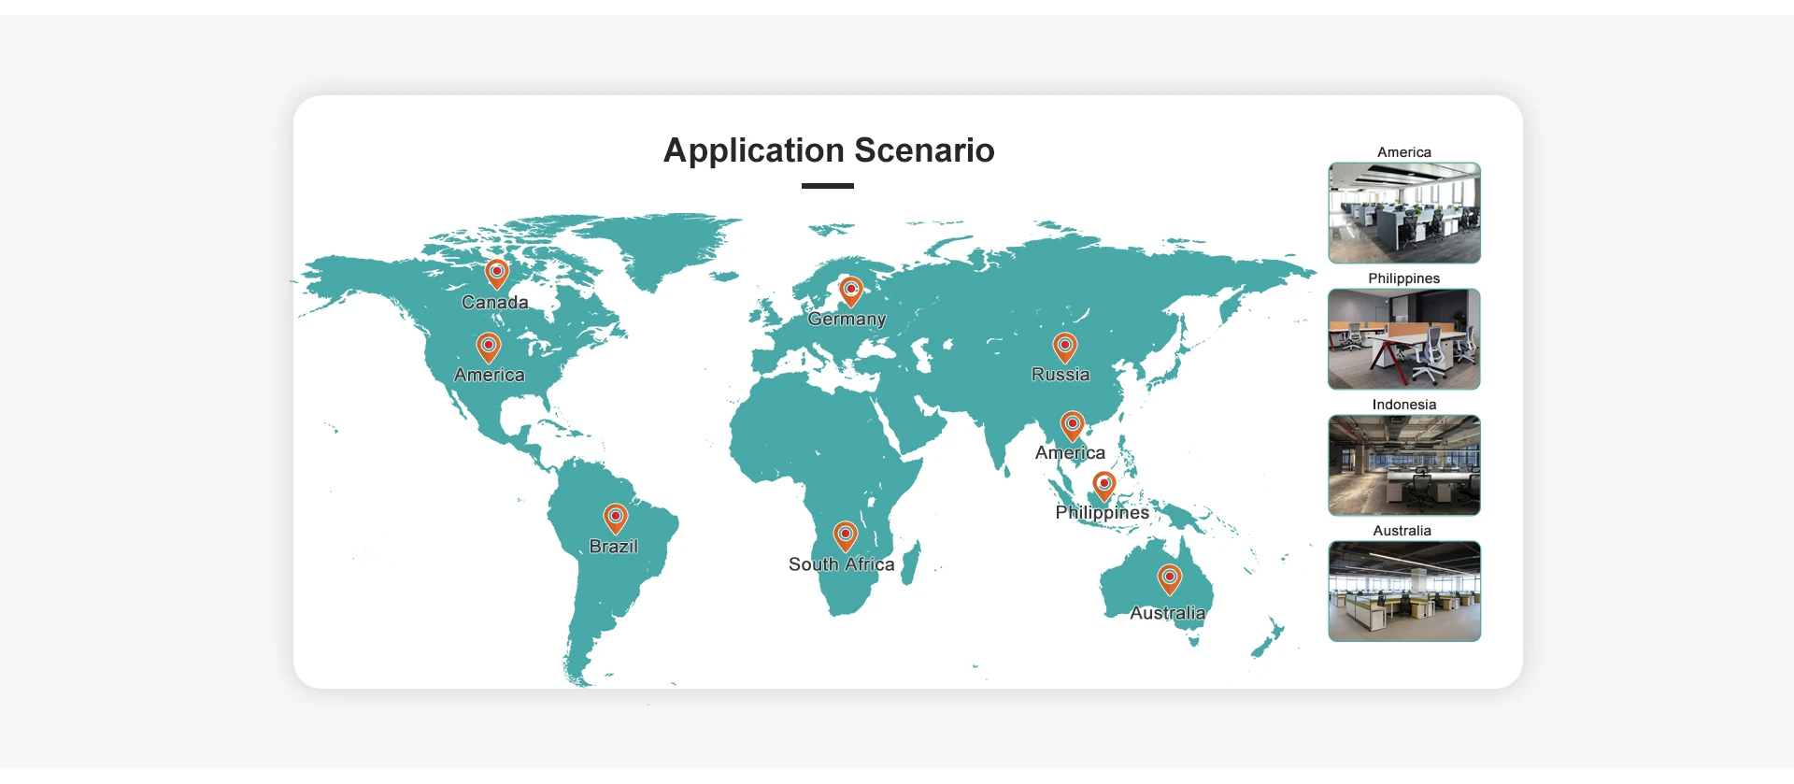Select the Russia text label on map
This screenshot has width=1794, height=784.
(1061, 375)
